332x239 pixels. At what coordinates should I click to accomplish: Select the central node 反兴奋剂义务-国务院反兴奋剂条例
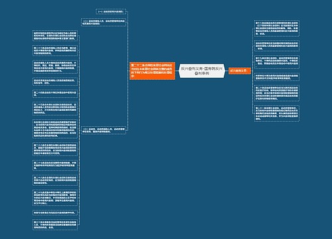[202, 71]
